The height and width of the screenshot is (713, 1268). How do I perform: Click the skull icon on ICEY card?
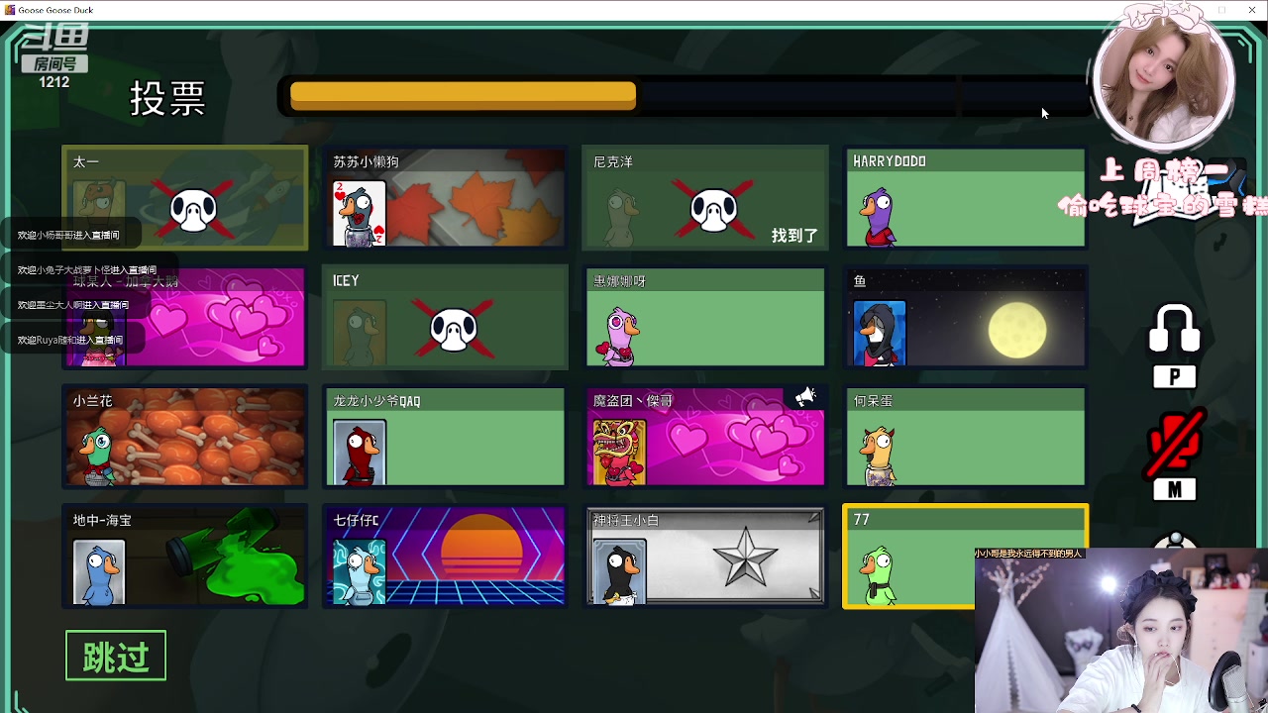[x=455, y=330]
